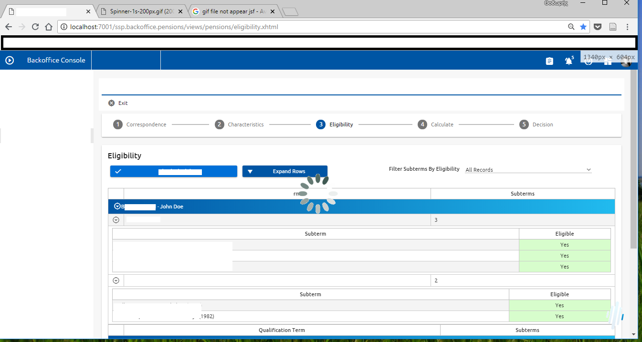Click the page vertical scrollbar thumb
Screen dimensions: 642x342
point(633,160)
